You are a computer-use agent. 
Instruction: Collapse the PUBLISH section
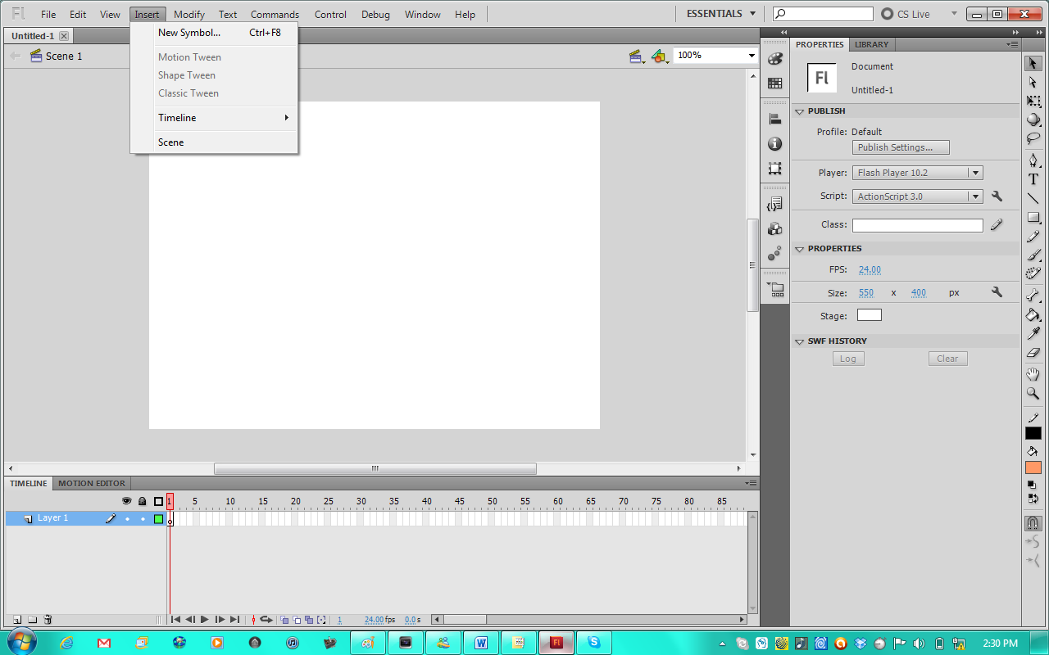[800, 111]
